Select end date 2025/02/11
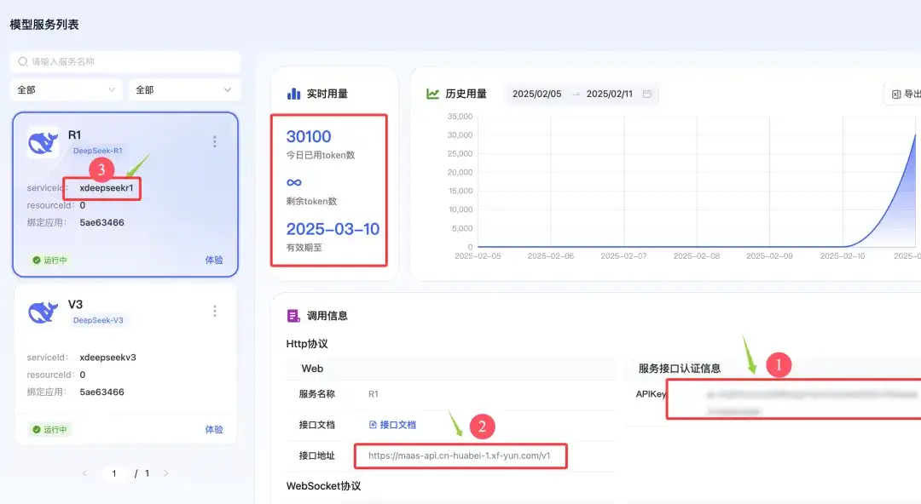The width and height of the screenshot is (921, 504). pyautogui.click(x=610, y=94)
